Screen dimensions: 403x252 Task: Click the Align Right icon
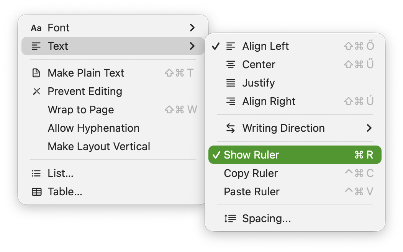point(231,101)
